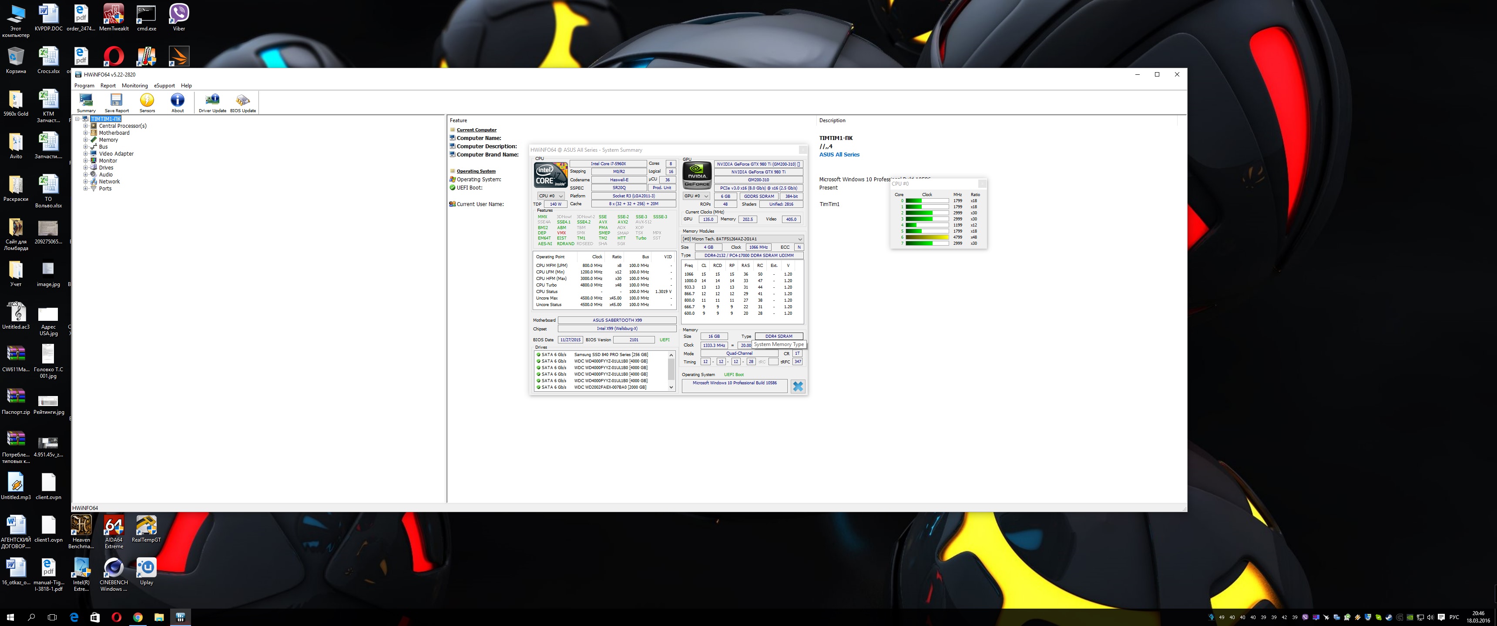This screenshot has width=1497, height=626.
Task: Open Chrome from the taskbar
Action: 138,617
